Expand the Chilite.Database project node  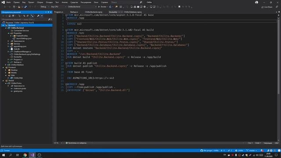coord(6,65)
